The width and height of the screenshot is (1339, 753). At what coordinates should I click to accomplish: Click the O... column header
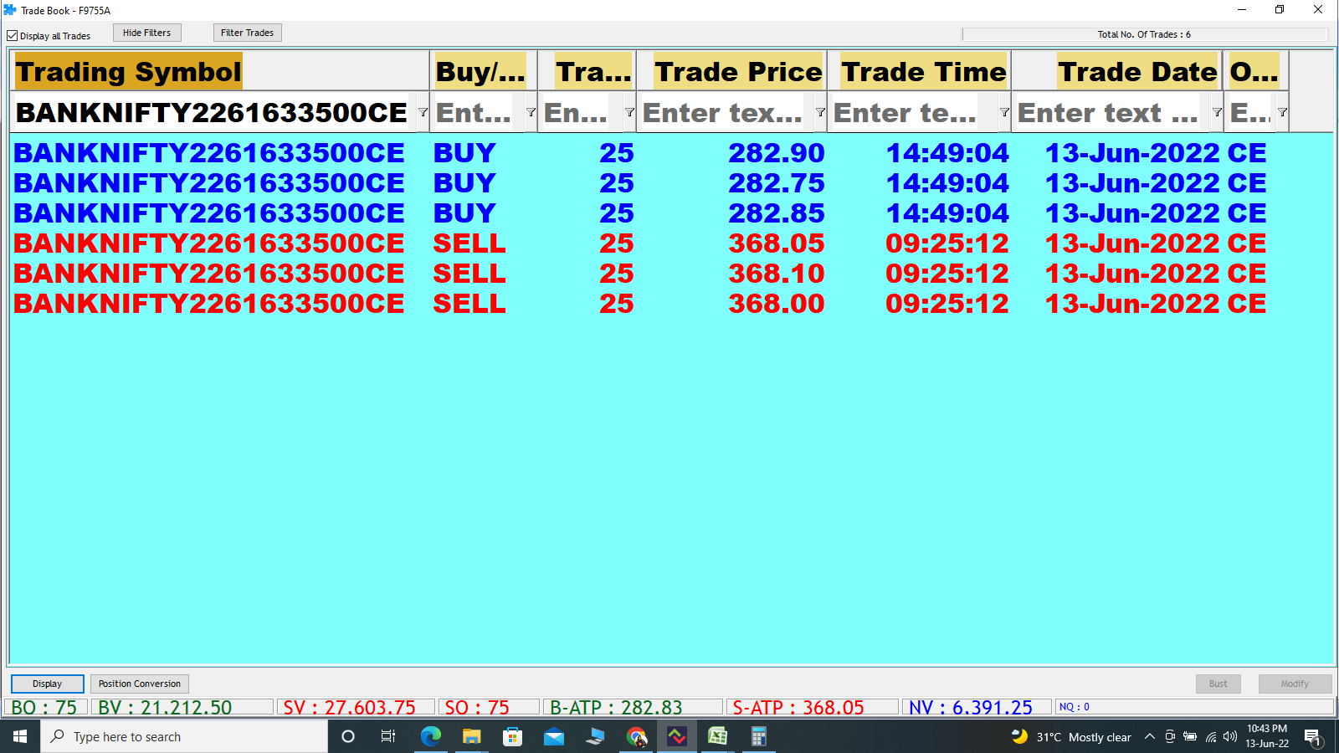pos(1255,71)
